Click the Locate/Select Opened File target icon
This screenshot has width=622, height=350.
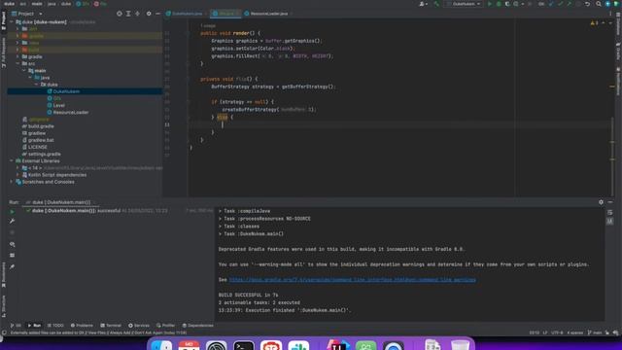(119, 14)
